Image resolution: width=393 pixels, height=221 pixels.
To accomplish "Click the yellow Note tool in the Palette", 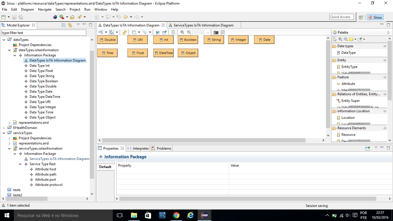I will [351, 39].
